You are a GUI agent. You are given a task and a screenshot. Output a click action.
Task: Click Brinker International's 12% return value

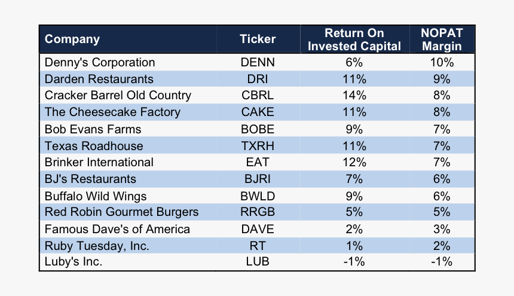pyautogui.click(x=354, y=162)
